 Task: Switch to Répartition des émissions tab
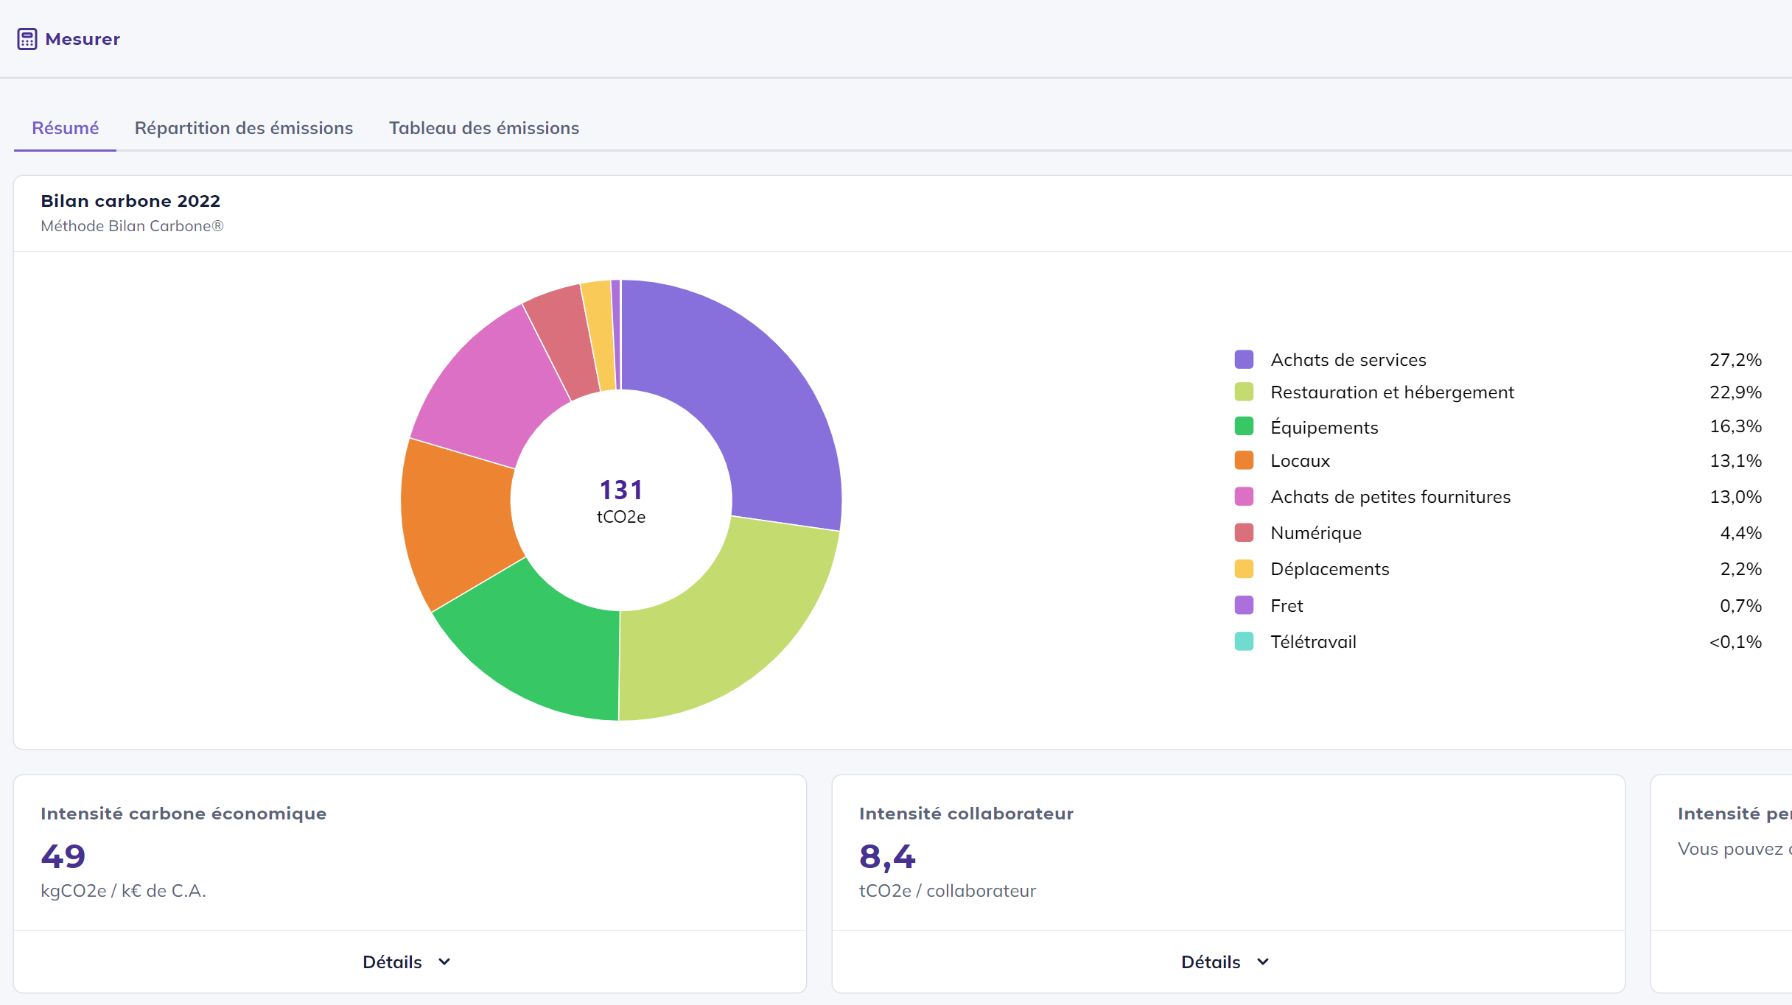243,128
